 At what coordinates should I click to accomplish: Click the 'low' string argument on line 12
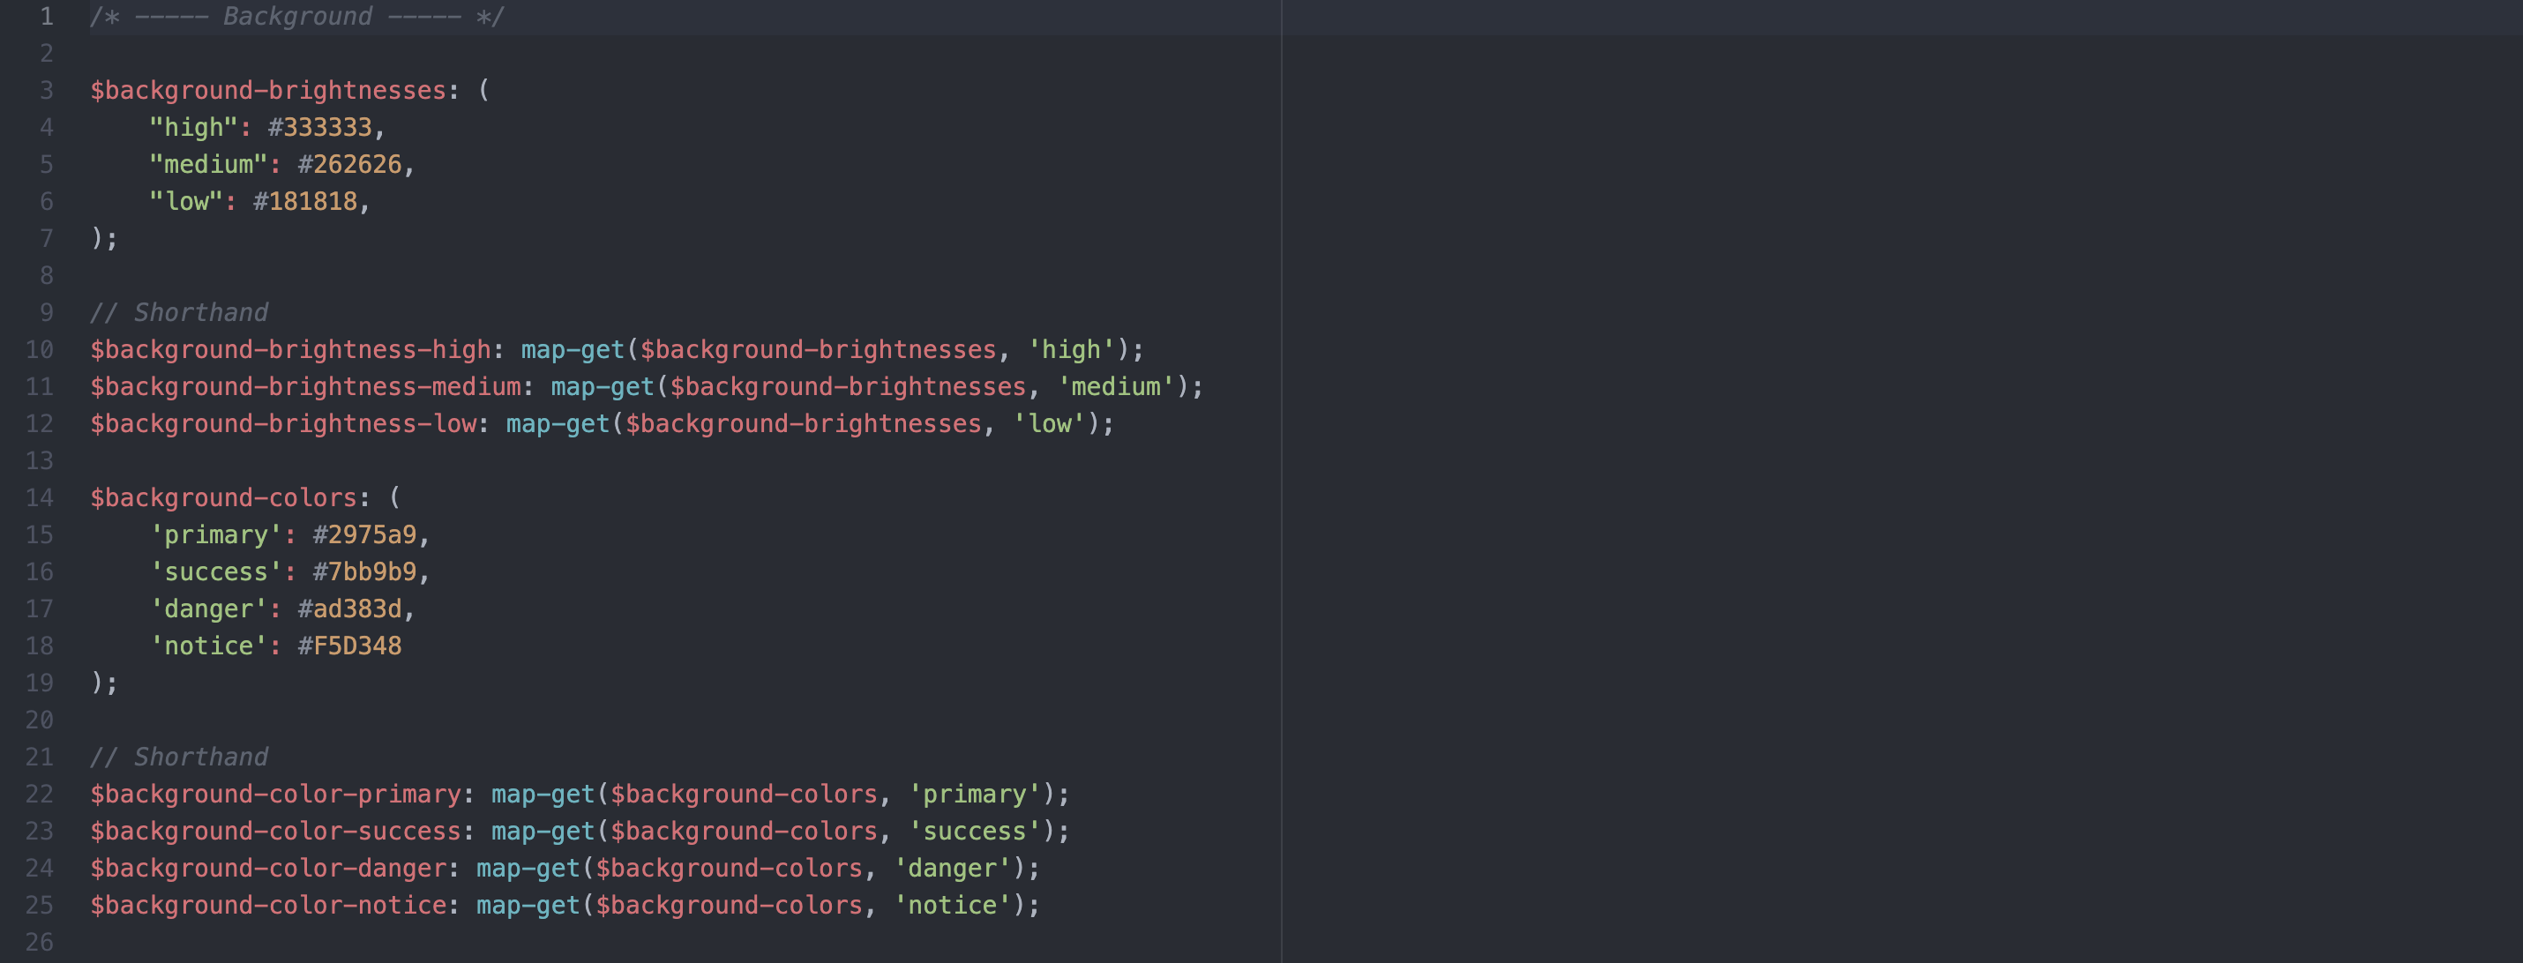(1050, 424)
